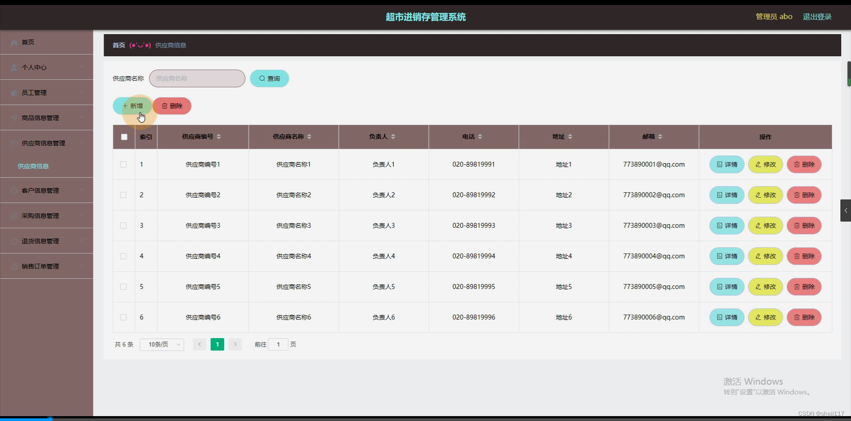Check the box for row 供应商名称1
Screen dimensions: 851x421
124,164
